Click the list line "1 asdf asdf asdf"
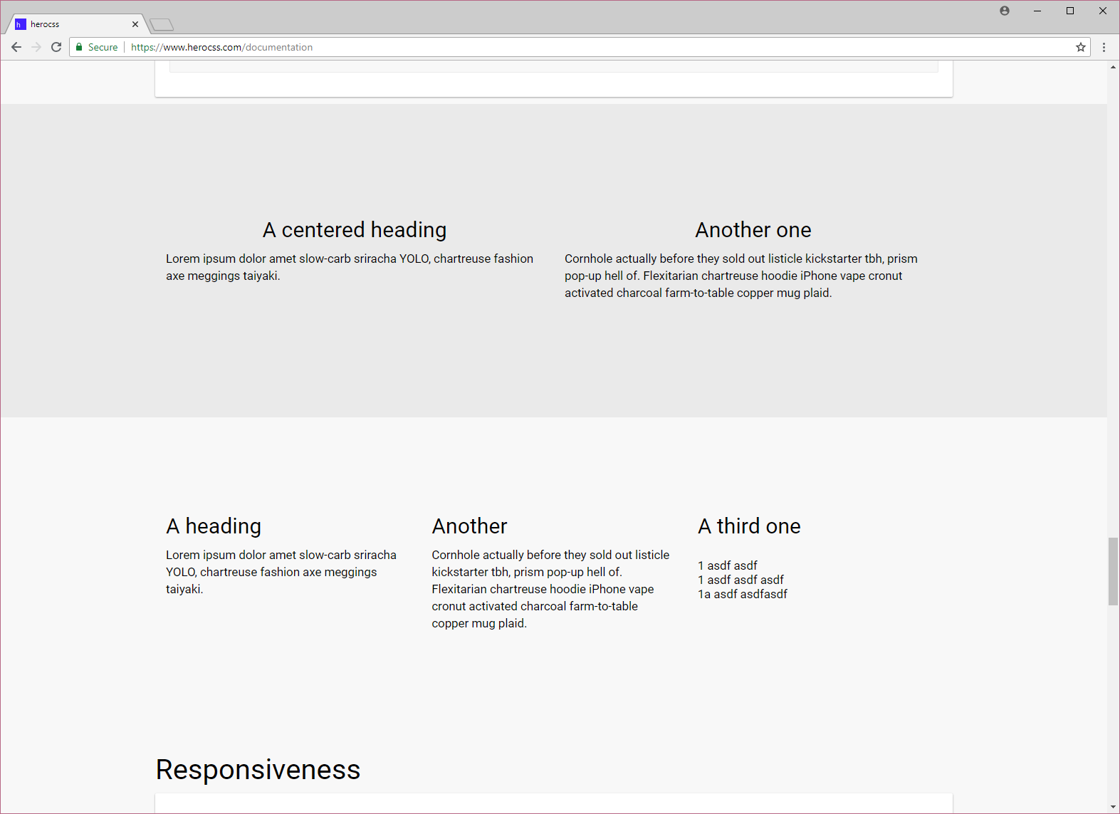Image resolution: width=1120 pixels, height=814 pixels. 740,580
